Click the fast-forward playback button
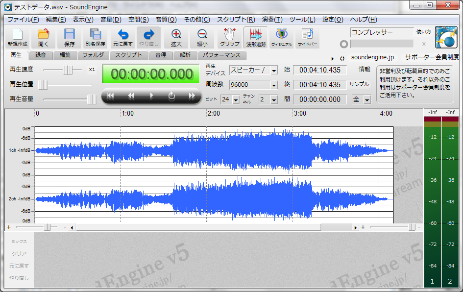 pyautogui.click(x=192, y=96)
